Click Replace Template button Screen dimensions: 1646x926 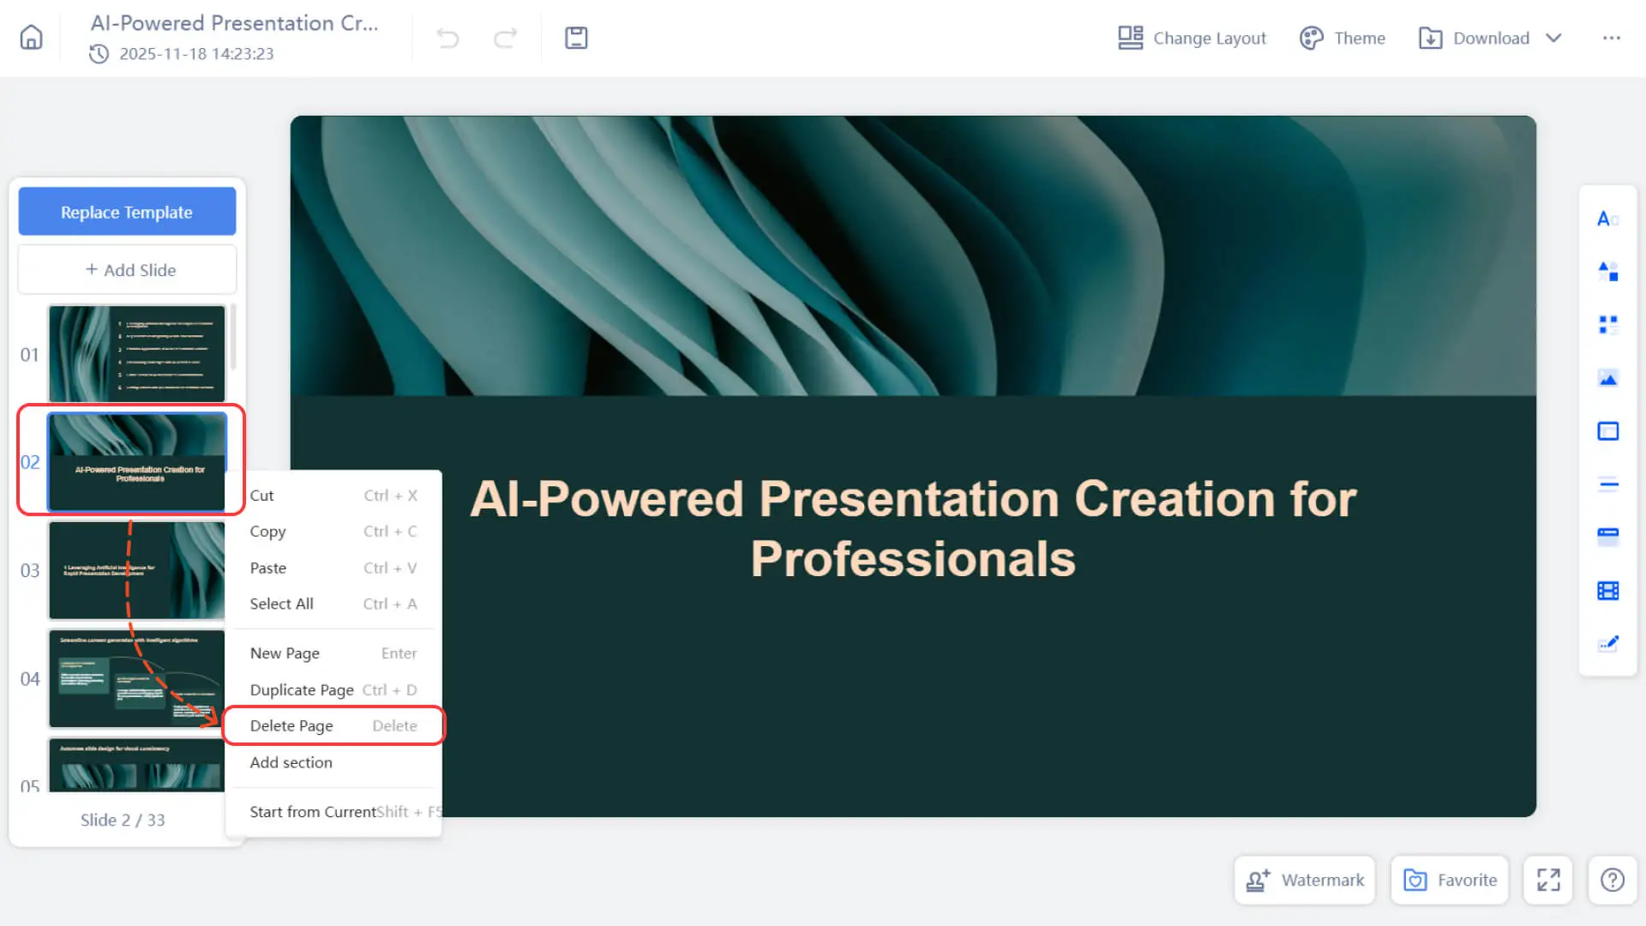[x=127, y=212]
